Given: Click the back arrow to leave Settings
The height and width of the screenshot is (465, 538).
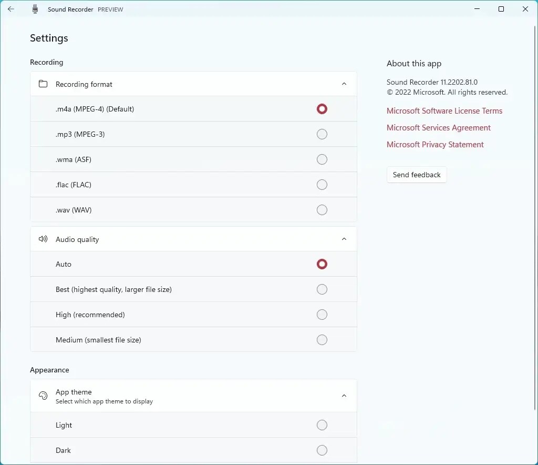Looking at the screenshot, I should point(11,9).
